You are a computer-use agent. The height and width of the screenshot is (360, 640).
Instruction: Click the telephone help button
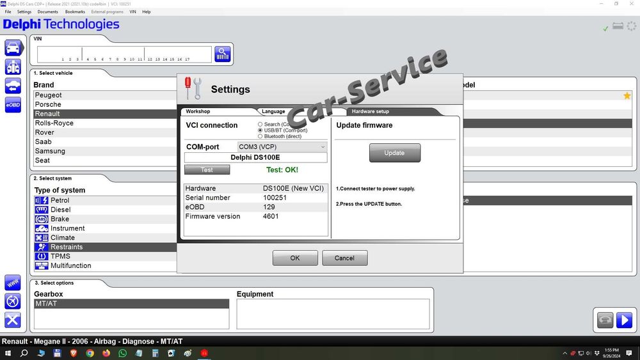(605, 320)
